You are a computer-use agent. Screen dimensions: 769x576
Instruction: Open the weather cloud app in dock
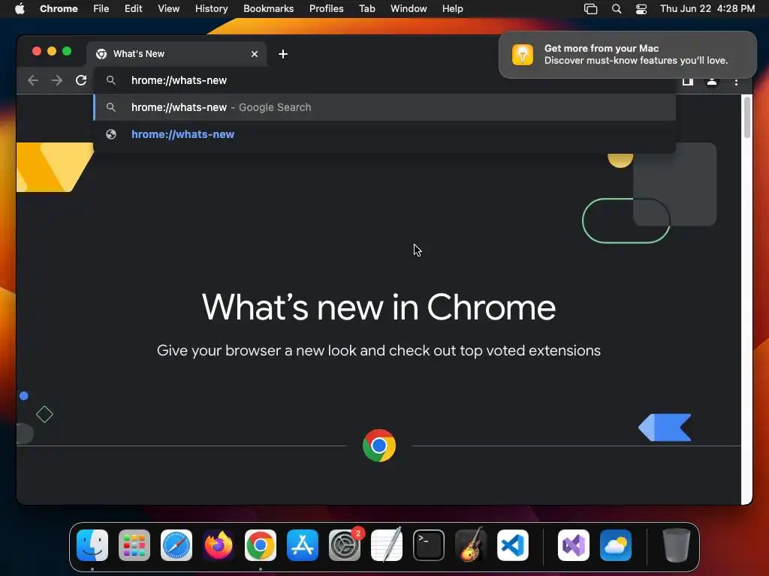pos(616,544)
